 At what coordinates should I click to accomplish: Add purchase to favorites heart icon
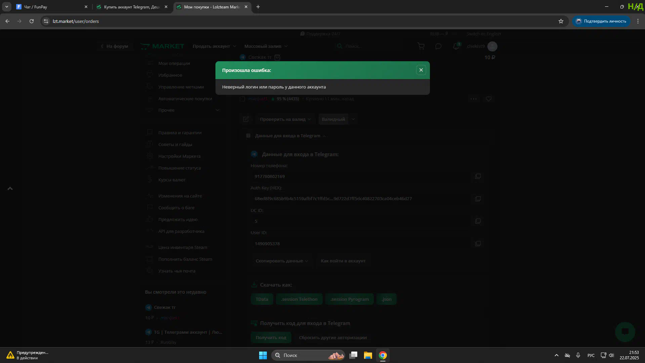tap(488, 99)
